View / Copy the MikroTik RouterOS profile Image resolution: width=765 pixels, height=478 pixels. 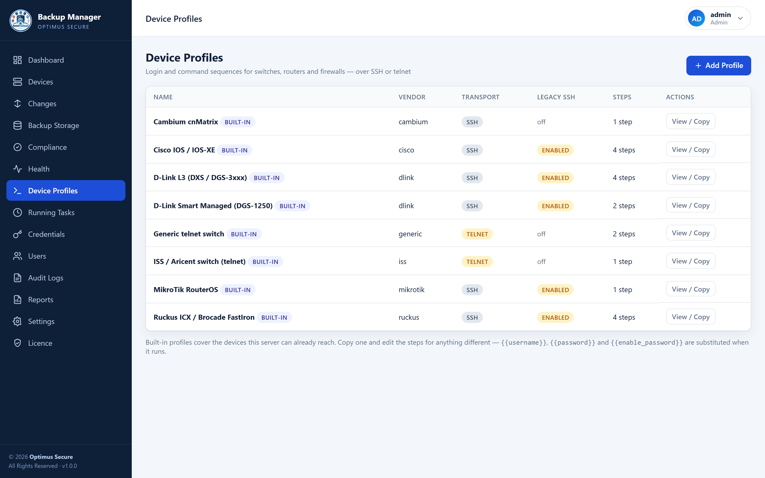point(690,289)
